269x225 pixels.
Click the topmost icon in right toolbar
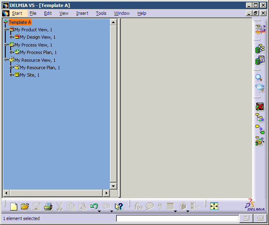pyautogui.click(x=260, y=30)
